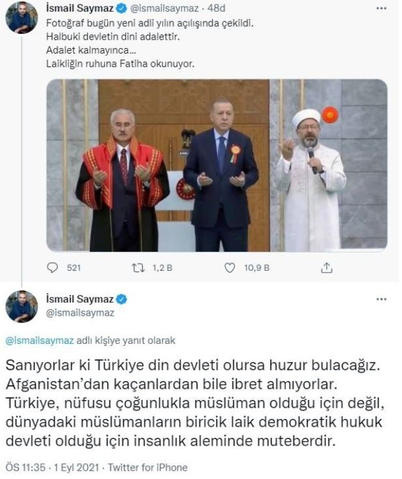Click the ÖS 11:35 · 1 Eyl 2021 timestamp
This screenshot has width=402, height=479.
click(52, 467)
